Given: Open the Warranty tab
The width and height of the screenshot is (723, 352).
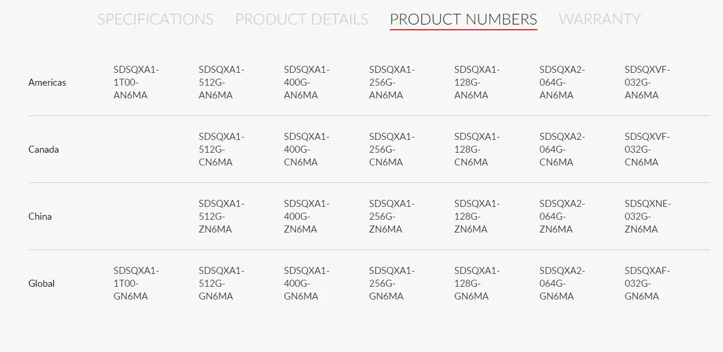Looking at the screenshot, I should 599,19.
